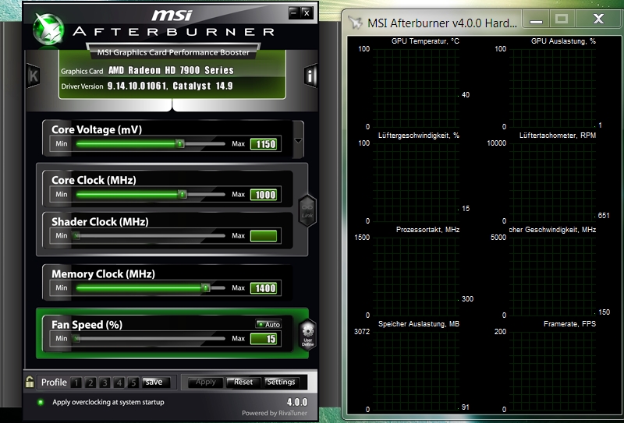
Task: Open the Kombustor K button
Action: [33, 76]
